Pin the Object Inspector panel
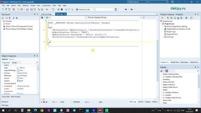201x113 pixels. click(x=35, y=56)
